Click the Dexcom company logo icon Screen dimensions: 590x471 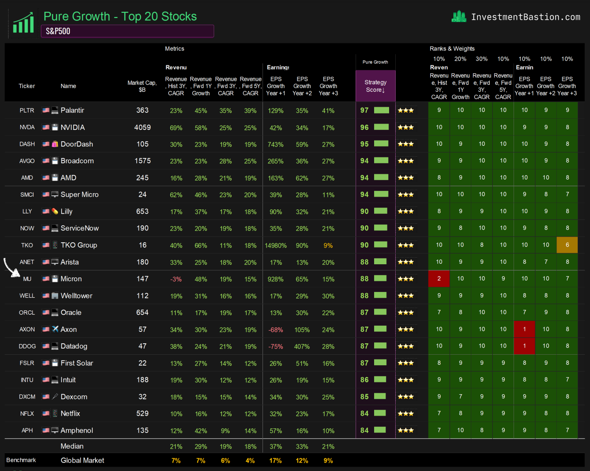pos(55,397)
